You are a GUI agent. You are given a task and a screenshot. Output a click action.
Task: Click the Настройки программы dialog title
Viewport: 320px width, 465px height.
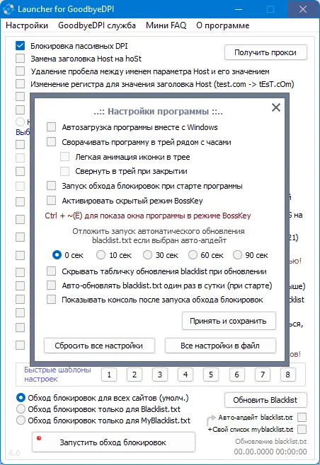tap(158, 112)
